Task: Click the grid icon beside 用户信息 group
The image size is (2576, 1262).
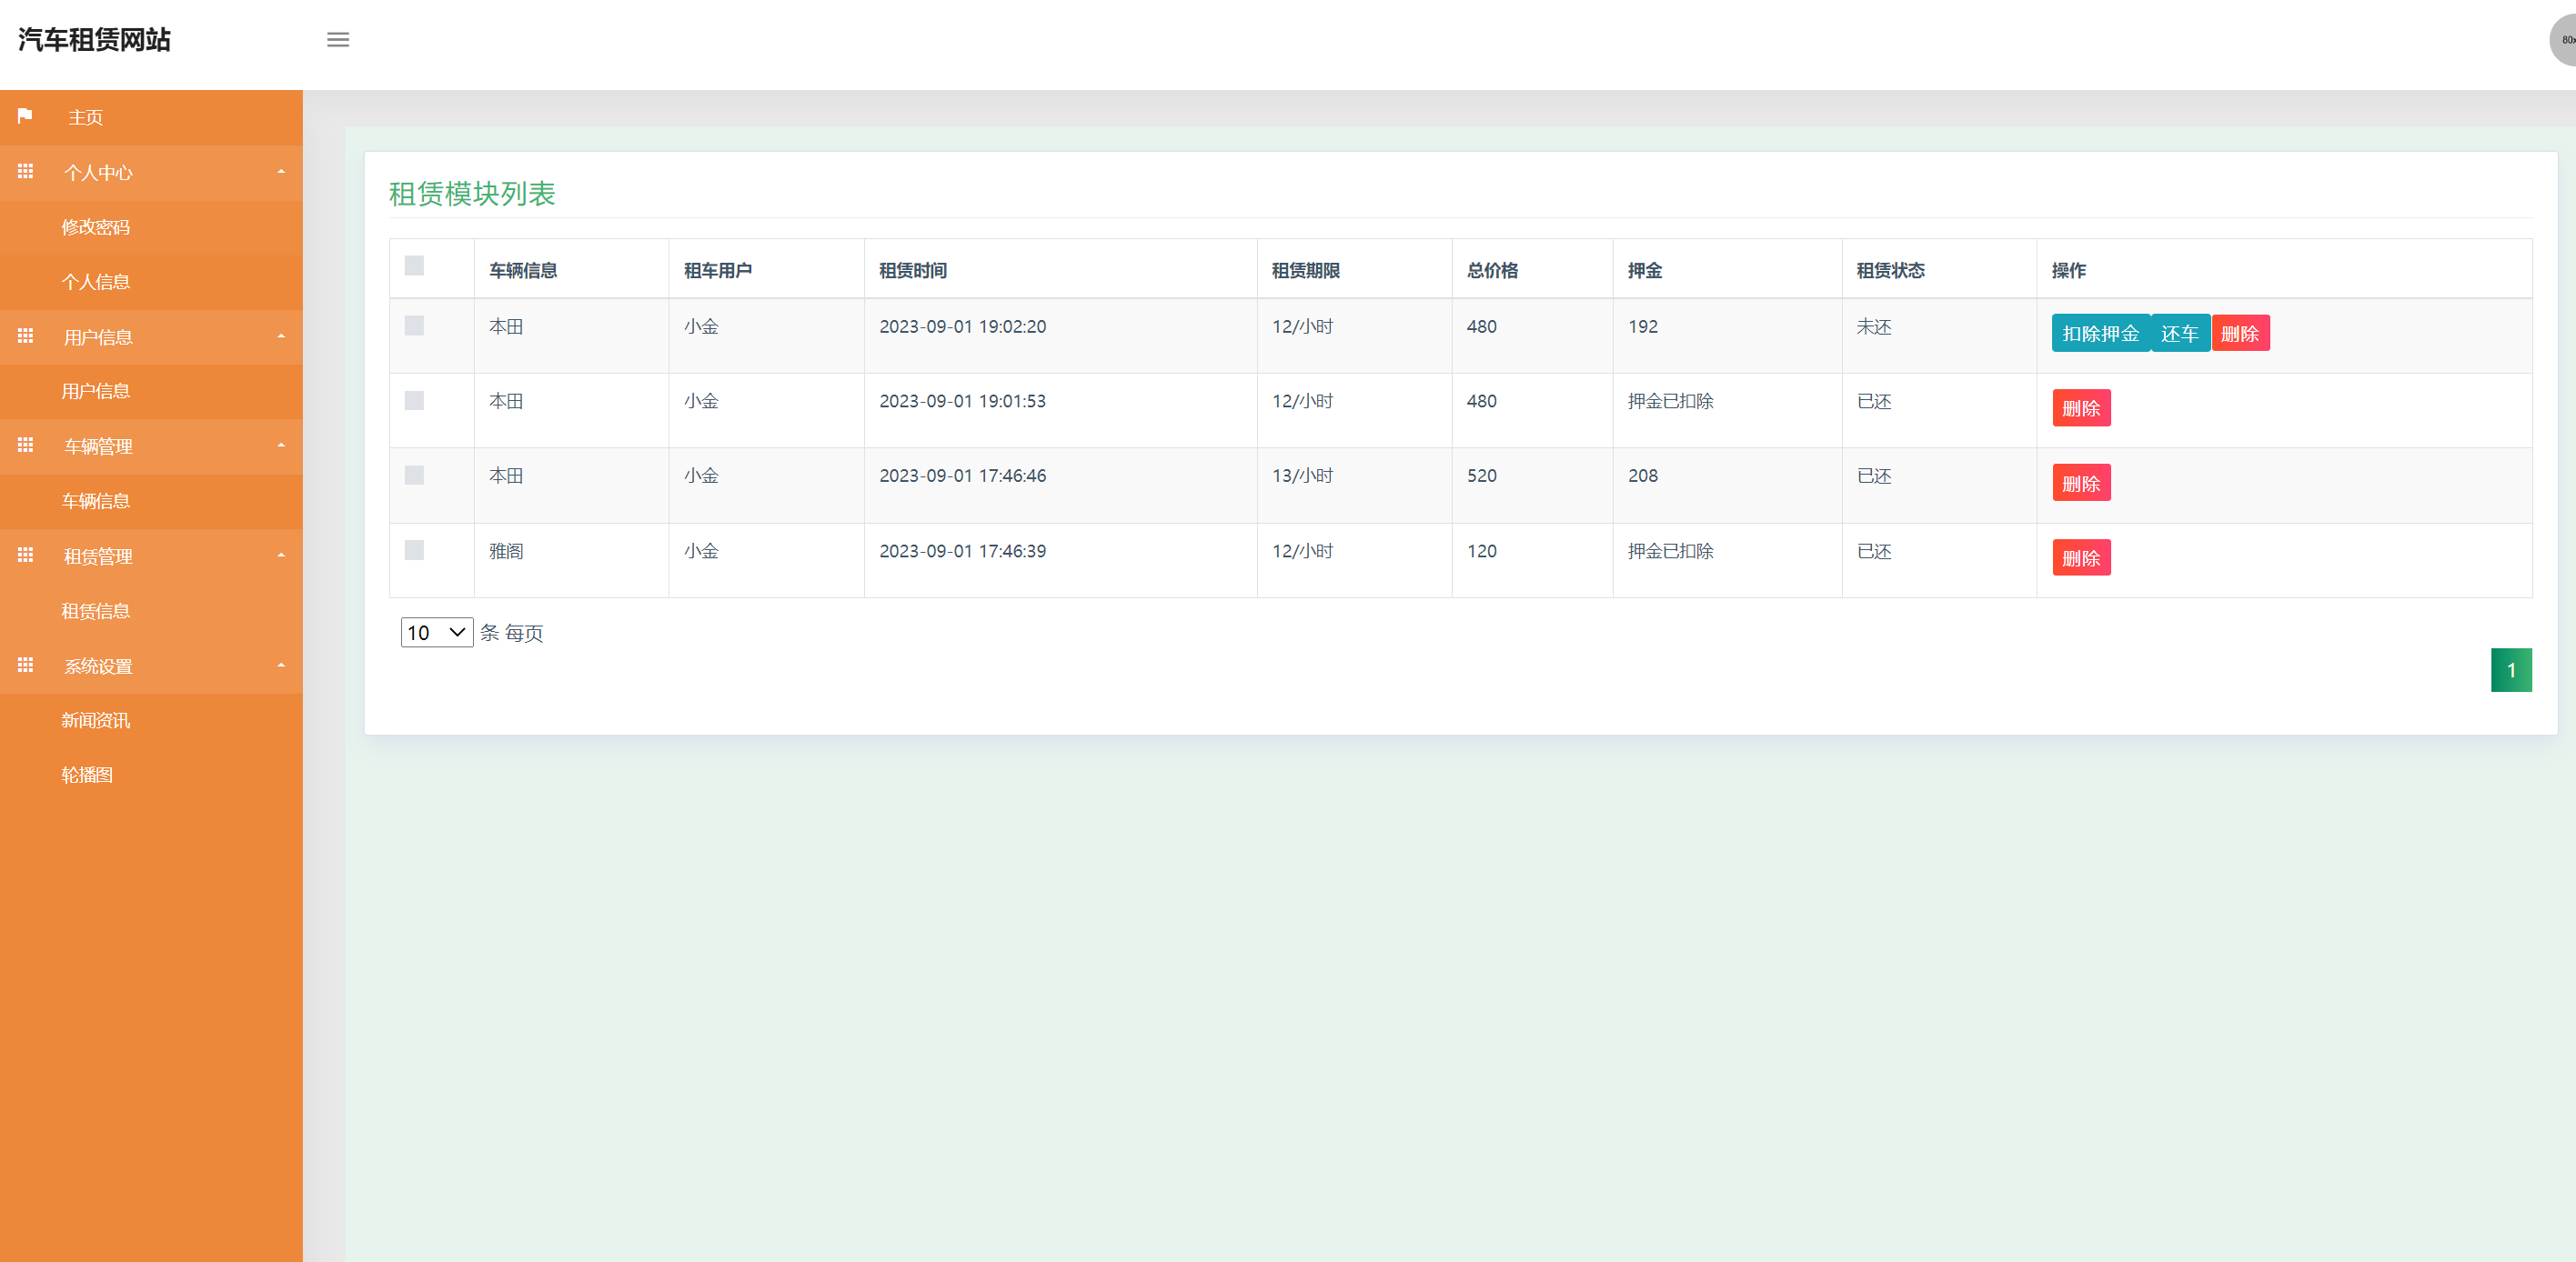Action: click(25, 336)
